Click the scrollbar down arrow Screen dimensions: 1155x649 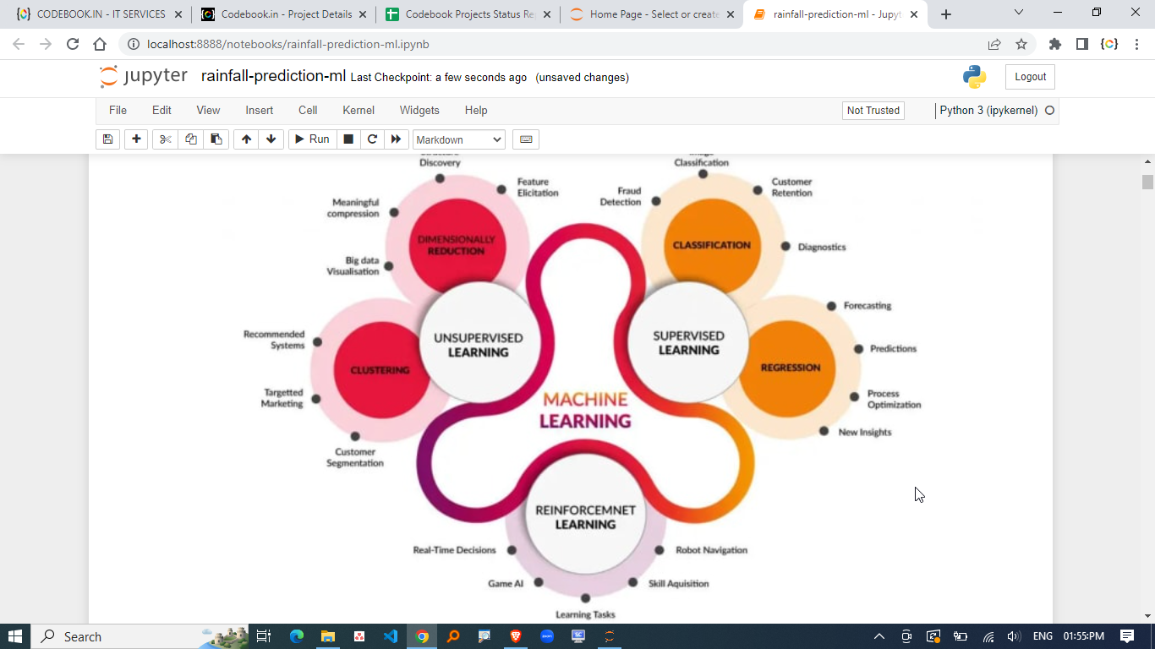point(1147,616)
